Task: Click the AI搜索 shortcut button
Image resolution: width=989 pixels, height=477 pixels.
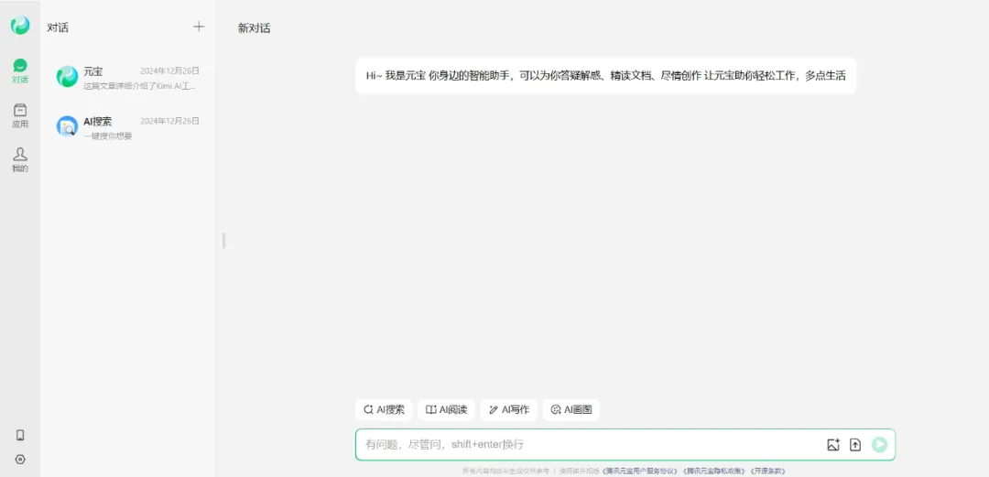Action: (x=384, y=409)
